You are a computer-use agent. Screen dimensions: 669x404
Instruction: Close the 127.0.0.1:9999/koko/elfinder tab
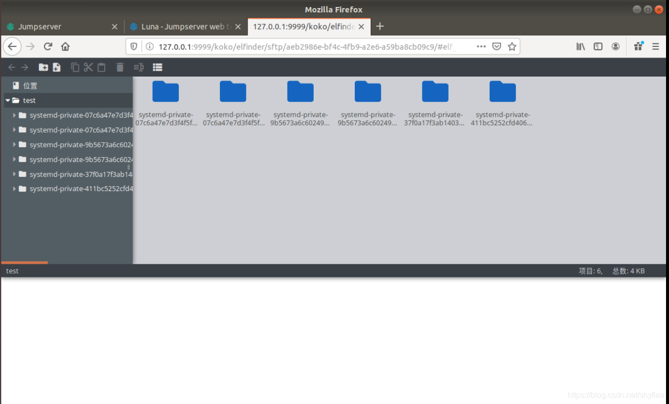(361, 27)
